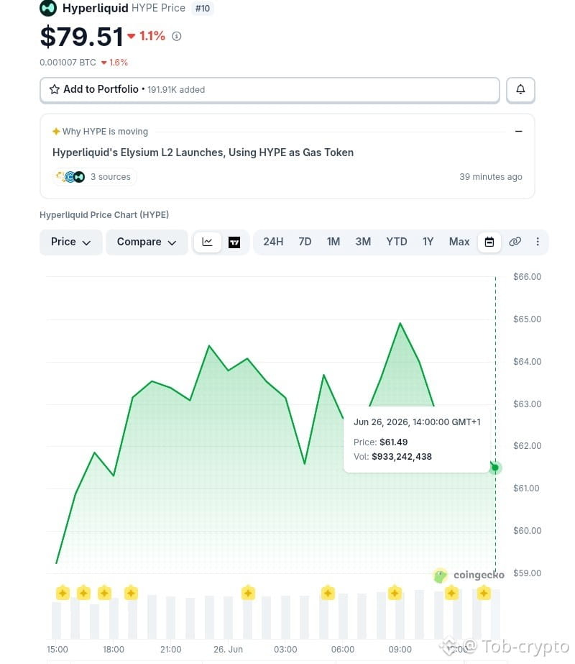The image size is (575, 664).
Task: Click Hyperliquid Price Chart (HYPE) heading
Action: 104,214
